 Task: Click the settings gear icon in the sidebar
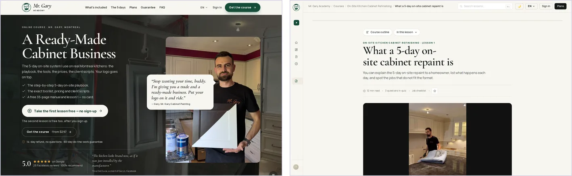(x=296, y=64)
